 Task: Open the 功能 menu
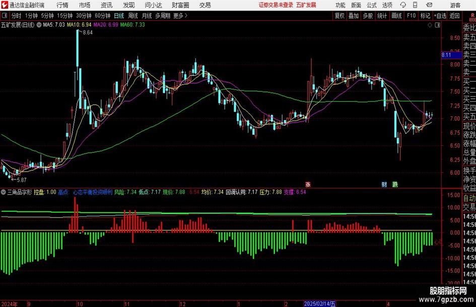[341, 5]
